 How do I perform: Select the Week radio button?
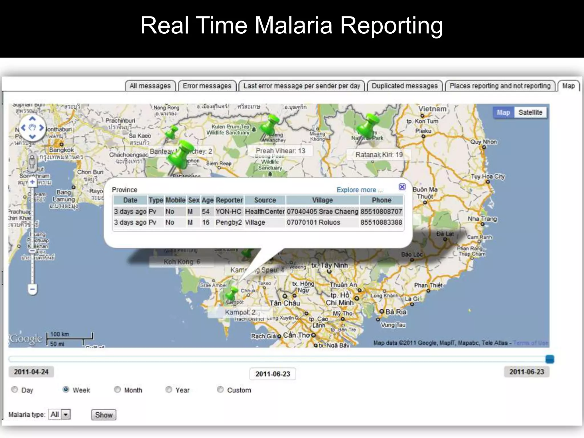click(66, 389)
